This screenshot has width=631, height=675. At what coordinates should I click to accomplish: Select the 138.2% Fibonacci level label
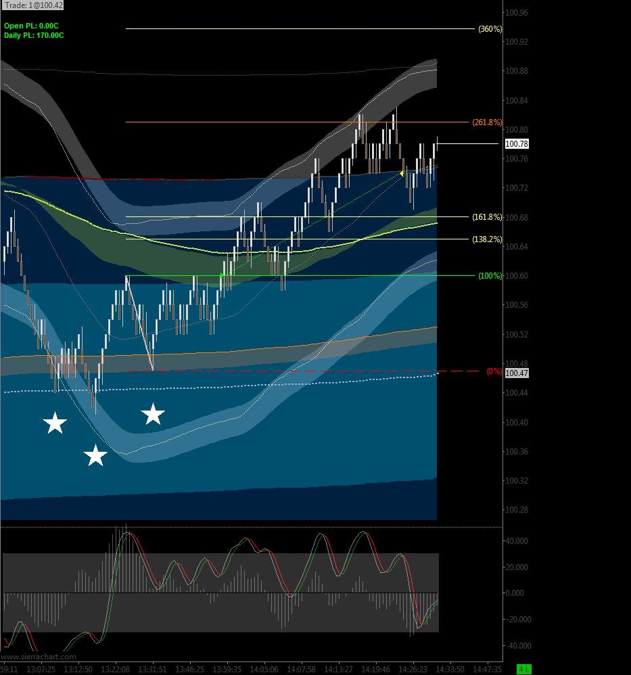point(487,239)
